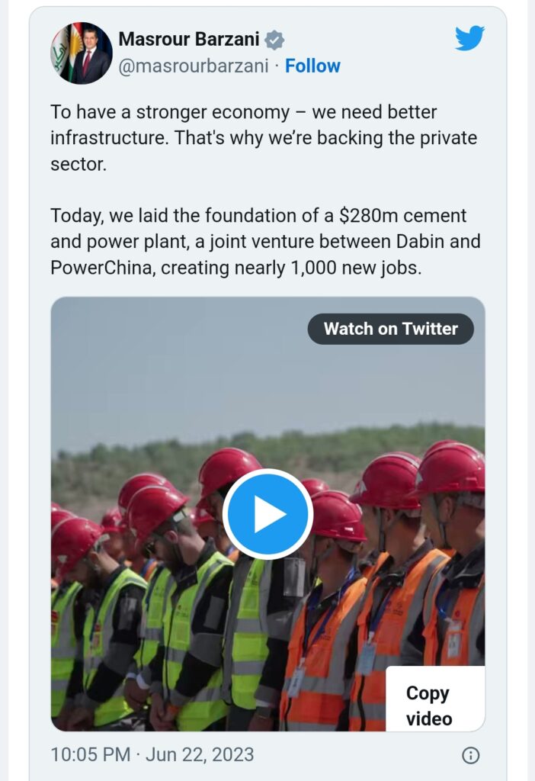
Task: Click the Jun 22, 2023 date
Action: (200, 755)
